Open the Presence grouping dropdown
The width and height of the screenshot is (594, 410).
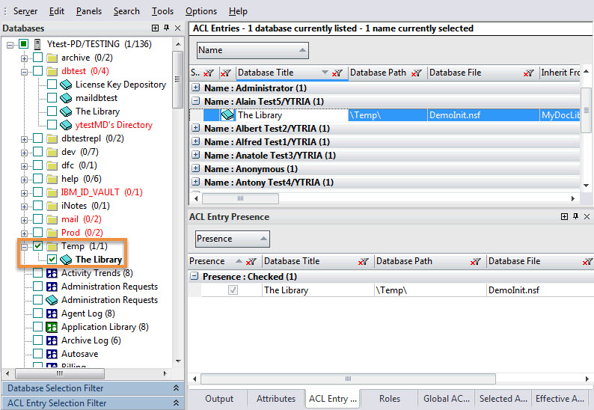point(232,239)
